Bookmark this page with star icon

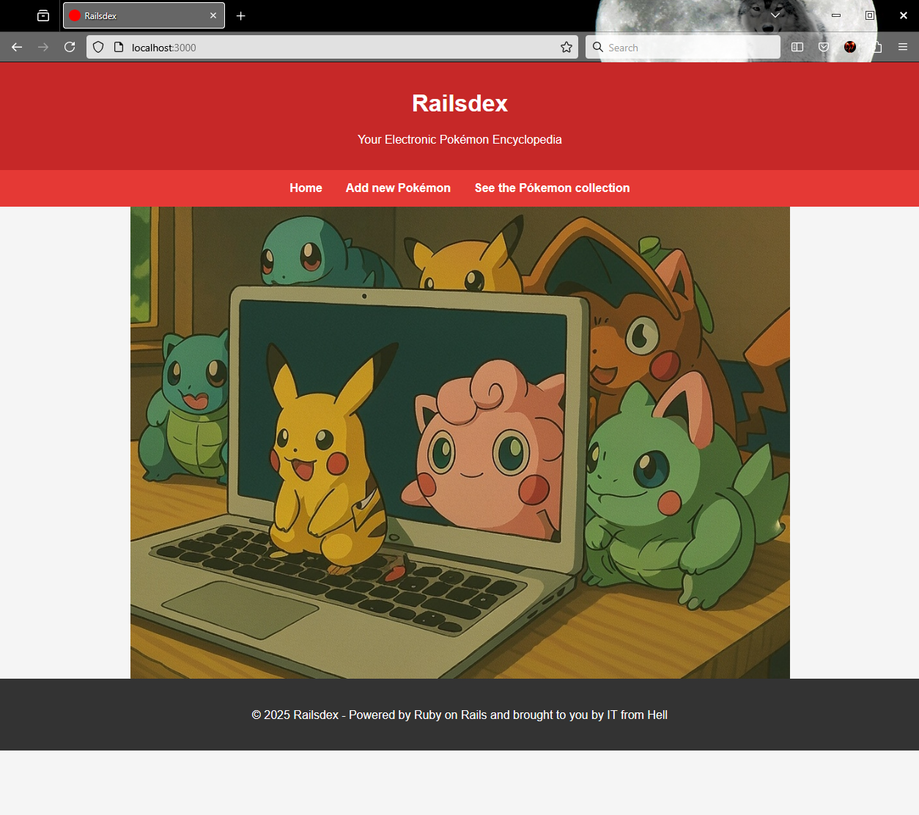566,47
